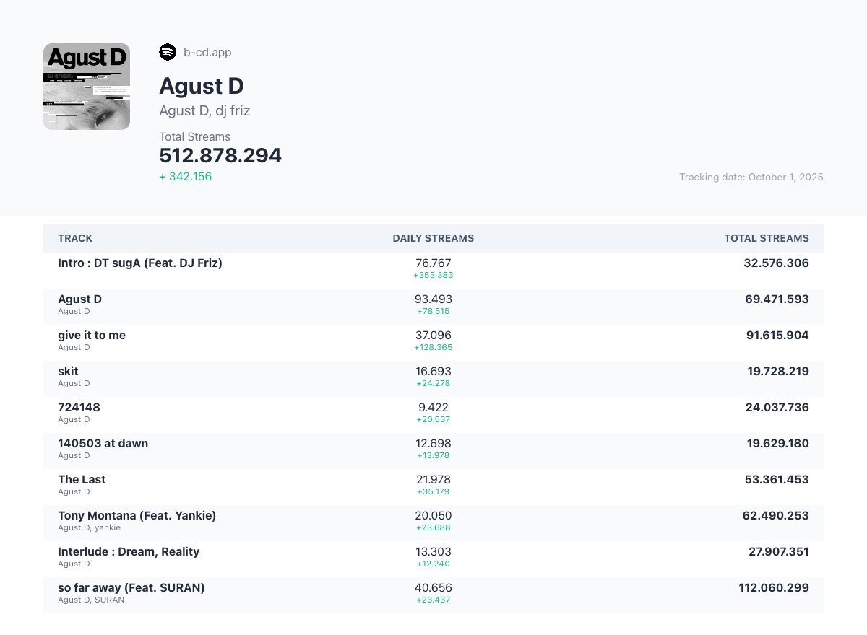Click daily streams value 12.698
The height and width of the screenshot is (635, 867).
point(433,444)
